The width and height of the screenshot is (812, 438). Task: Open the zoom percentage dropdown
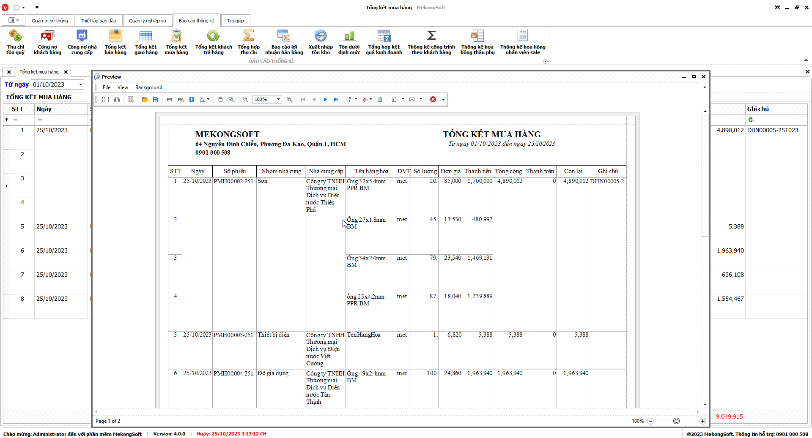278,99
